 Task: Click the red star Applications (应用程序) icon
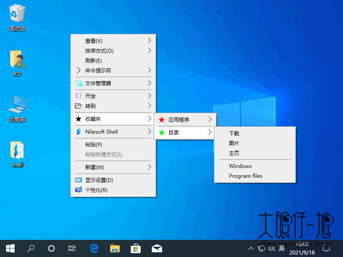(162, 120)
